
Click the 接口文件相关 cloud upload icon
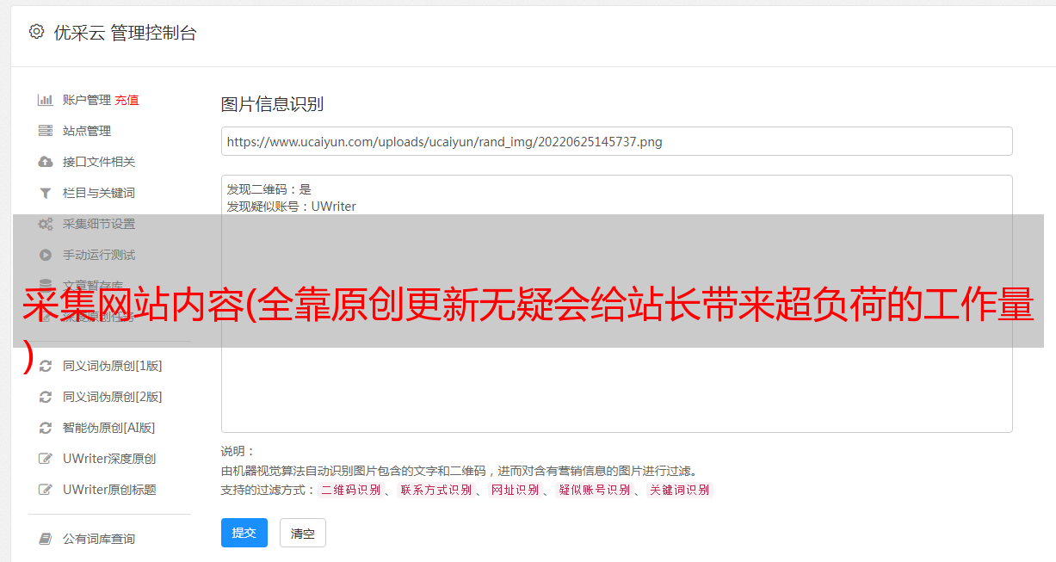[46, 162]
